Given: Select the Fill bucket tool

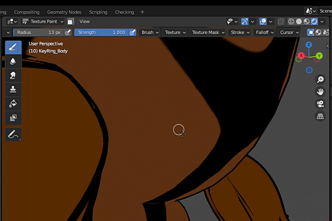Looking at the screenshot, I should pos(13,104).
